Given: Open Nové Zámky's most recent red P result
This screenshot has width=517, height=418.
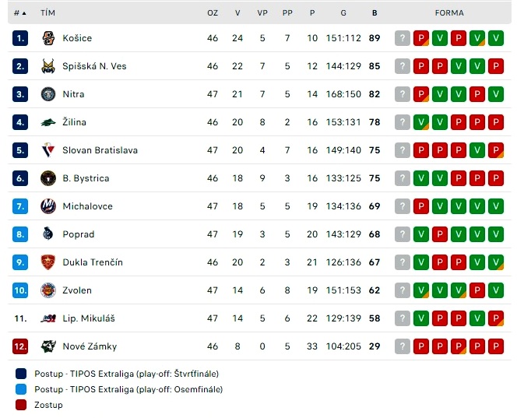Looking at the screenshot, I should tap(421, 346).
